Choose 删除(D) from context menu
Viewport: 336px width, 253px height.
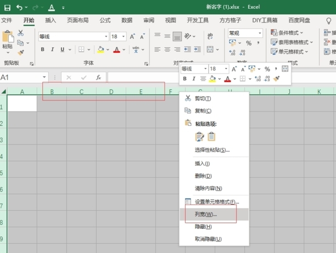click(214, 176)
